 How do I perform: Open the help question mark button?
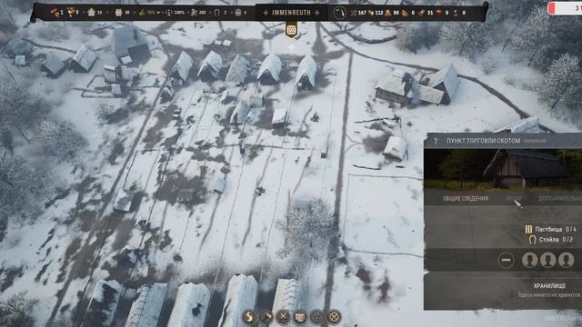pos(316,317)
